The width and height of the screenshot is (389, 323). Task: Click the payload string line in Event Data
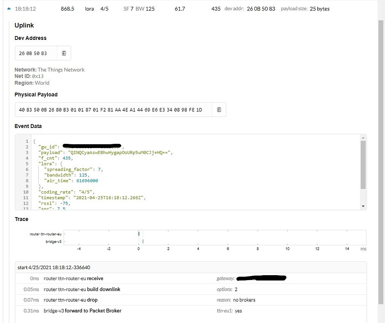(106, 153)
